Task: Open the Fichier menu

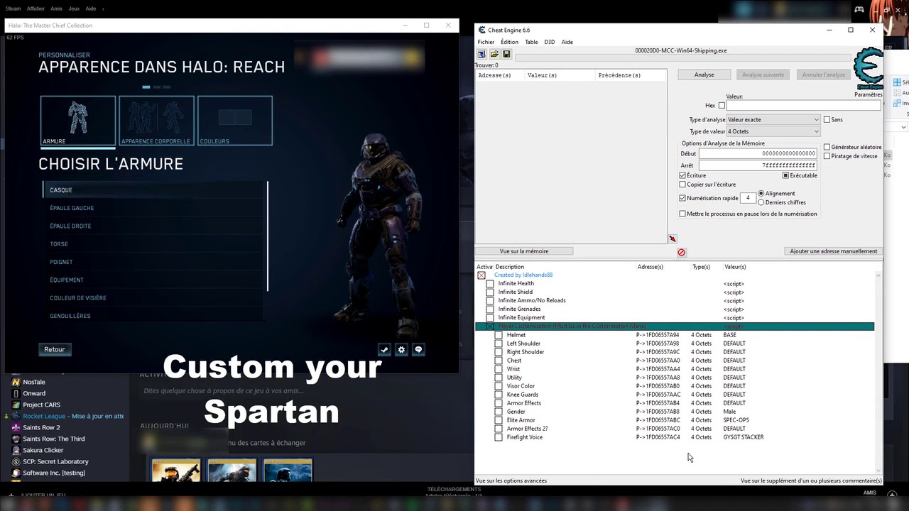Action: coord(486,42)
